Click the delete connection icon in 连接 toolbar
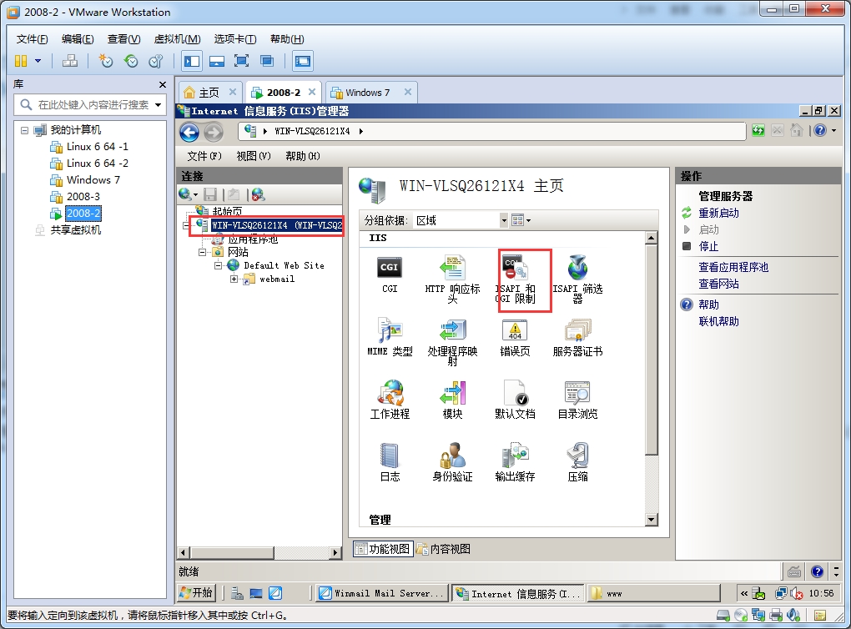 pyautogui.click(x=259, y=194)
